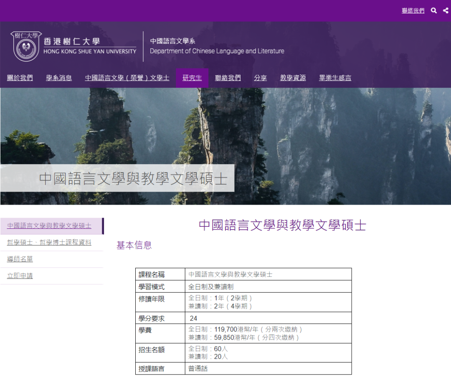Image resolution: width=451 pixels, height=380 pixels.
Task: Open 中國語言文學（榮譽）文學士 in the navigation bar
Action: [x=127, y=78]
